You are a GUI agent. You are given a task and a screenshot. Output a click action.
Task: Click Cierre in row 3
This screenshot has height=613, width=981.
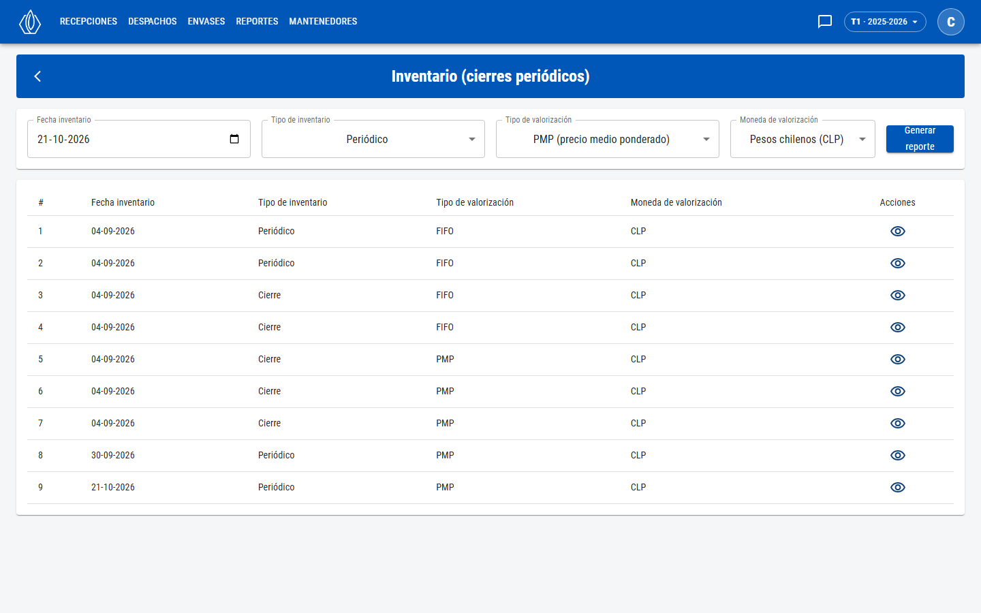pyautogui.click(x=269, y=296)
